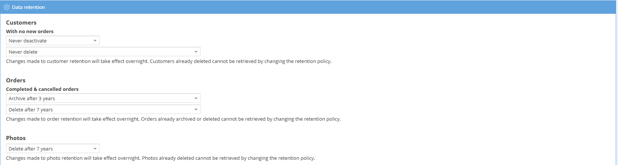Click the arrow on orders Delete after 7 years
Image resolution: width=618 pixels, height=165 pixels.
click(196, 110)
